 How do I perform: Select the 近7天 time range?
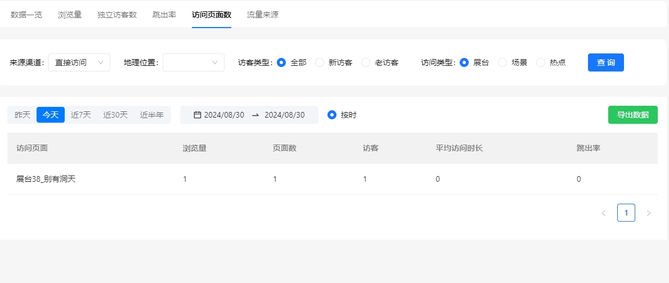tap(81, 115)
